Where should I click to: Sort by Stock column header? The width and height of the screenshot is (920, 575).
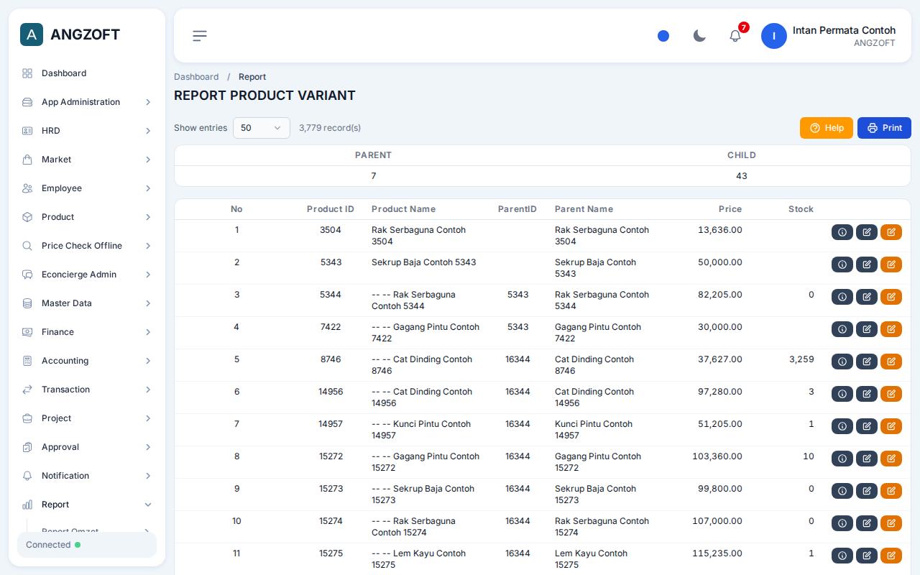pos(801,209)
